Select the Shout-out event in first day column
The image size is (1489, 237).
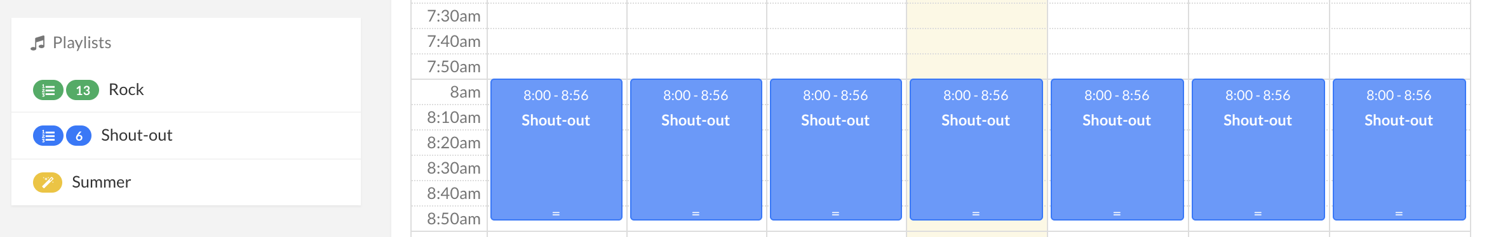(556, 150)
